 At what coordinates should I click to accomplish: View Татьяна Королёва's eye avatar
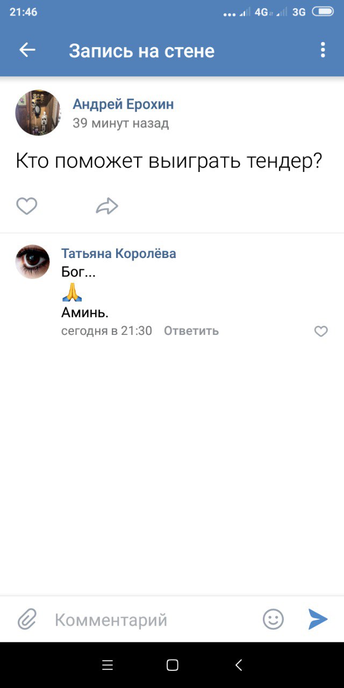32,262
